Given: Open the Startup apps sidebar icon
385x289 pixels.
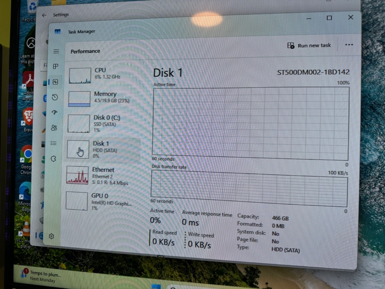Looking at the screenshot, I should click(x=55, y=112).
